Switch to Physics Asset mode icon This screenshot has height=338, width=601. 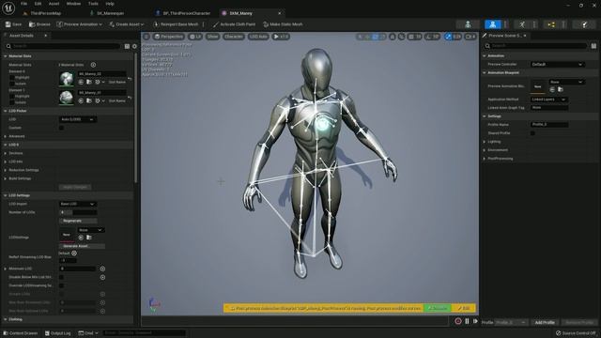(584, 24)
